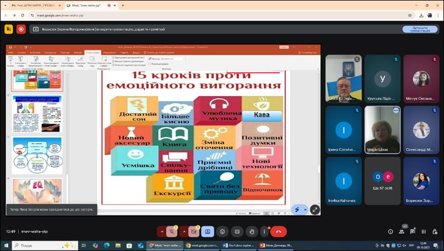Click the fullscreen expand icon on presentation

coord(315,209)
